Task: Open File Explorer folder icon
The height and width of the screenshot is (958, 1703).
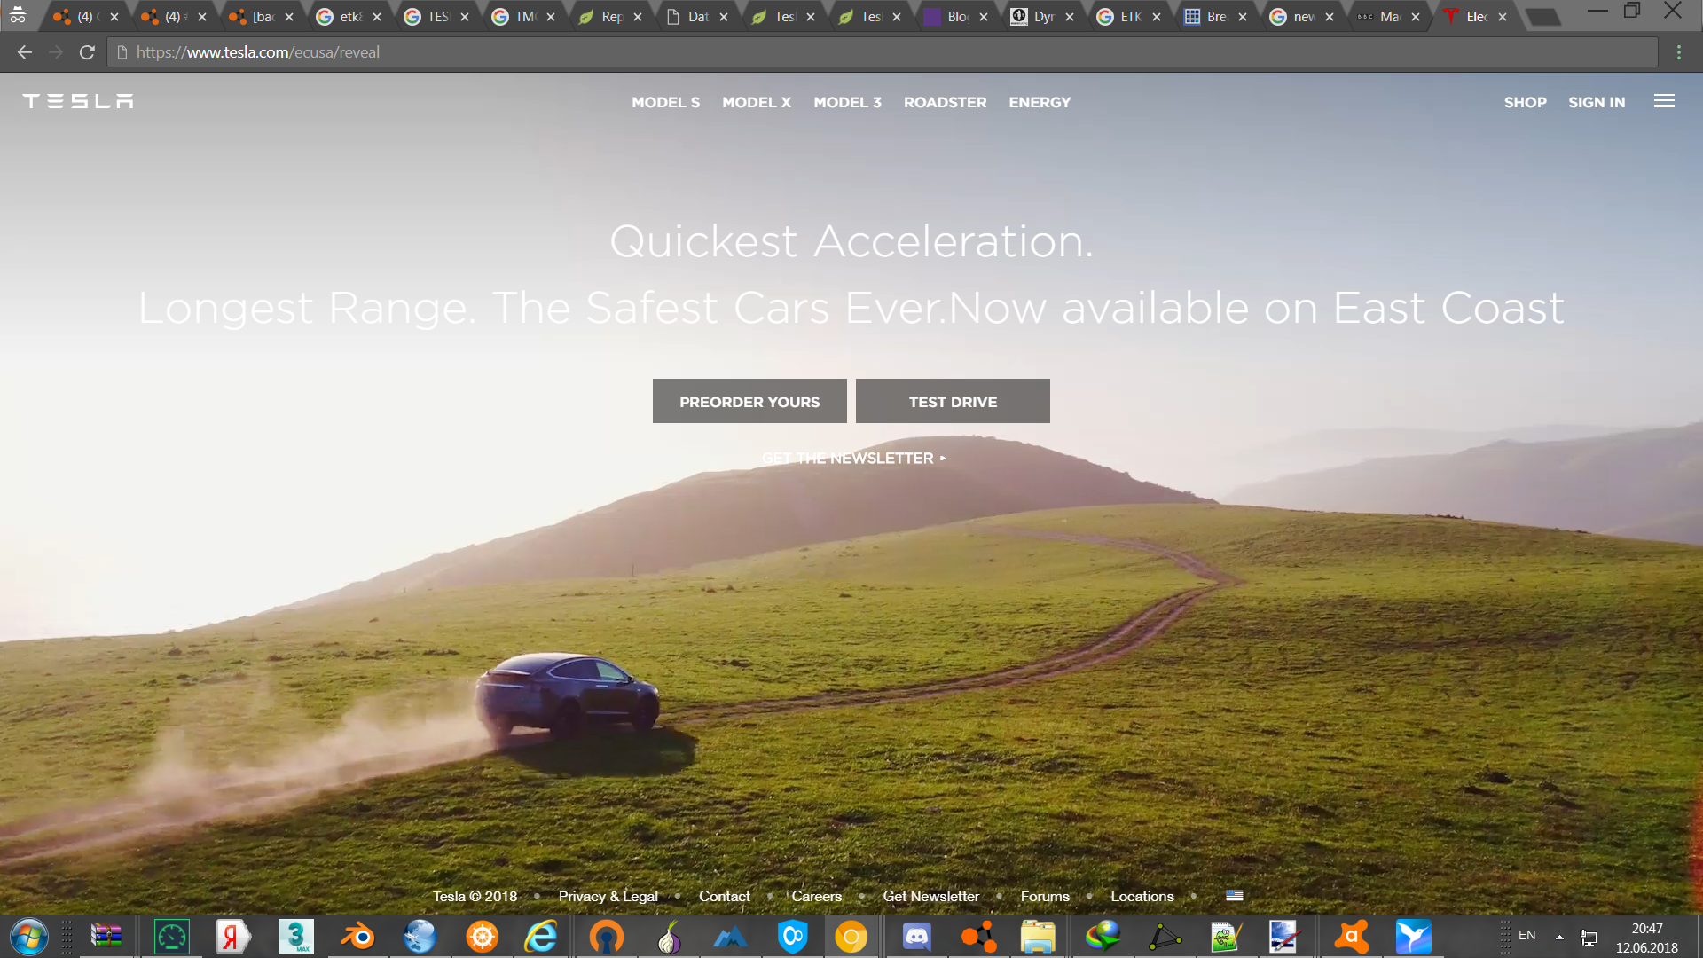Action: pos(1038,937)
